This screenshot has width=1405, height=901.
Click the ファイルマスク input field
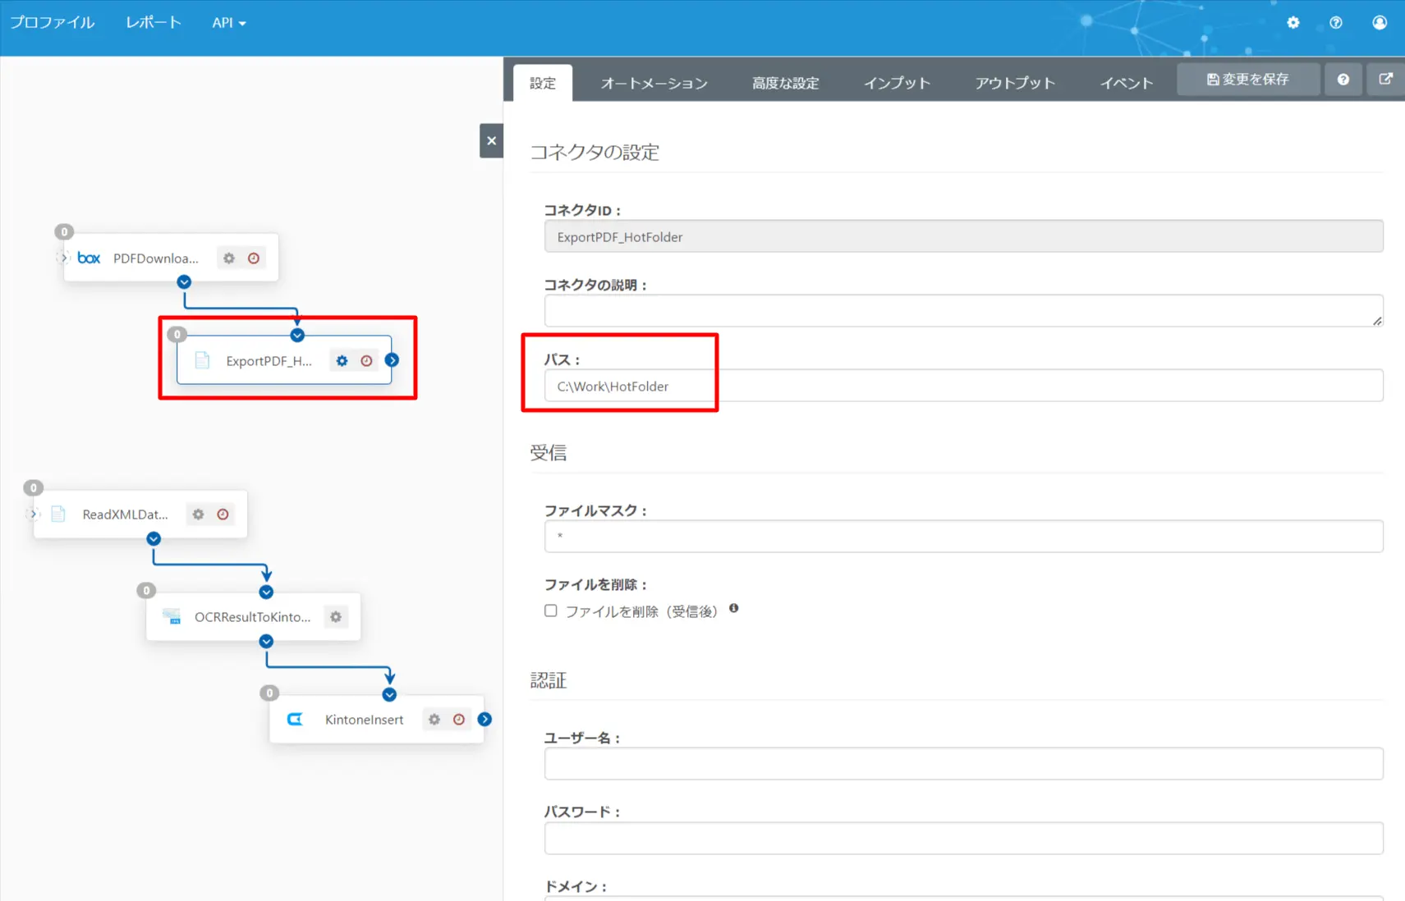[x=963, y=537]
